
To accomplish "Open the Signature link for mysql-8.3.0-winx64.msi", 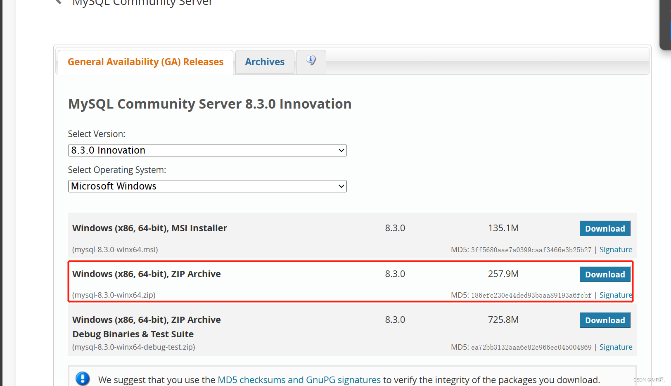I will pos(616,249).
